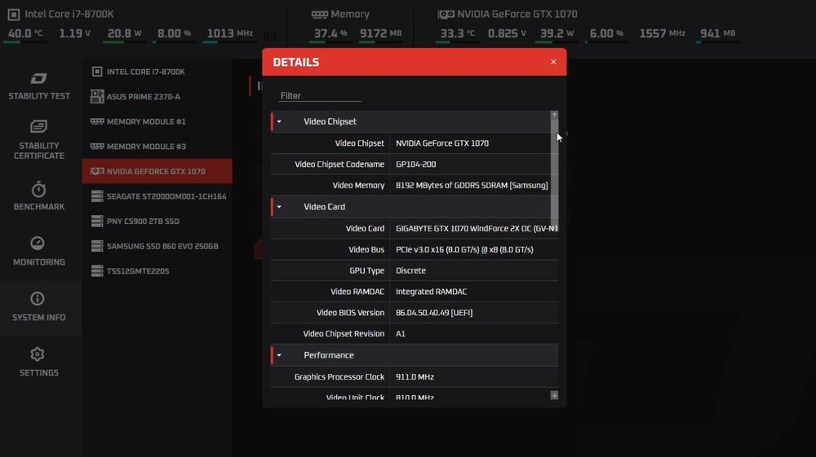The height and width of the screenshot is (457, 816).
Task: Select NVIDIA GEFORCE GTX 1070 list entry
Action: coord(157,171)
